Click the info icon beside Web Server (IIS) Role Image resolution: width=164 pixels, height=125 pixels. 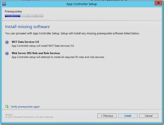(7, 53)
